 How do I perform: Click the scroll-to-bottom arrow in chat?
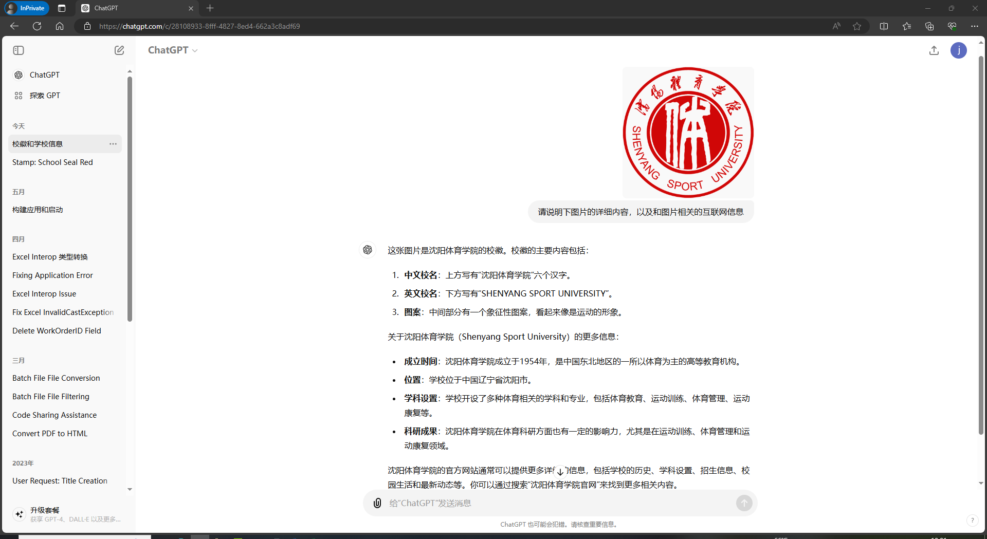[560, 472]
